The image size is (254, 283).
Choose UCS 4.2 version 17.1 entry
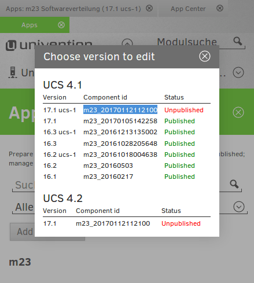[127, 223]
